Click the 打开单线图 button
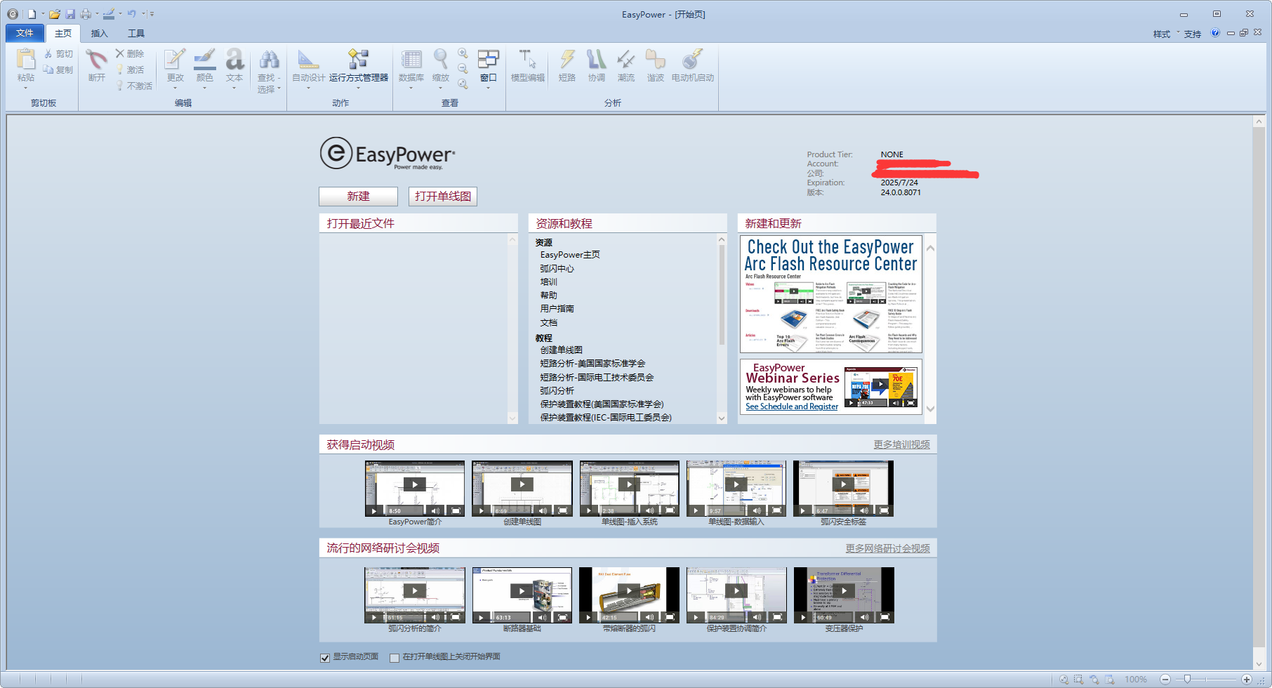The width and height of the screenshot is (1272, 688). pos(443,197)
